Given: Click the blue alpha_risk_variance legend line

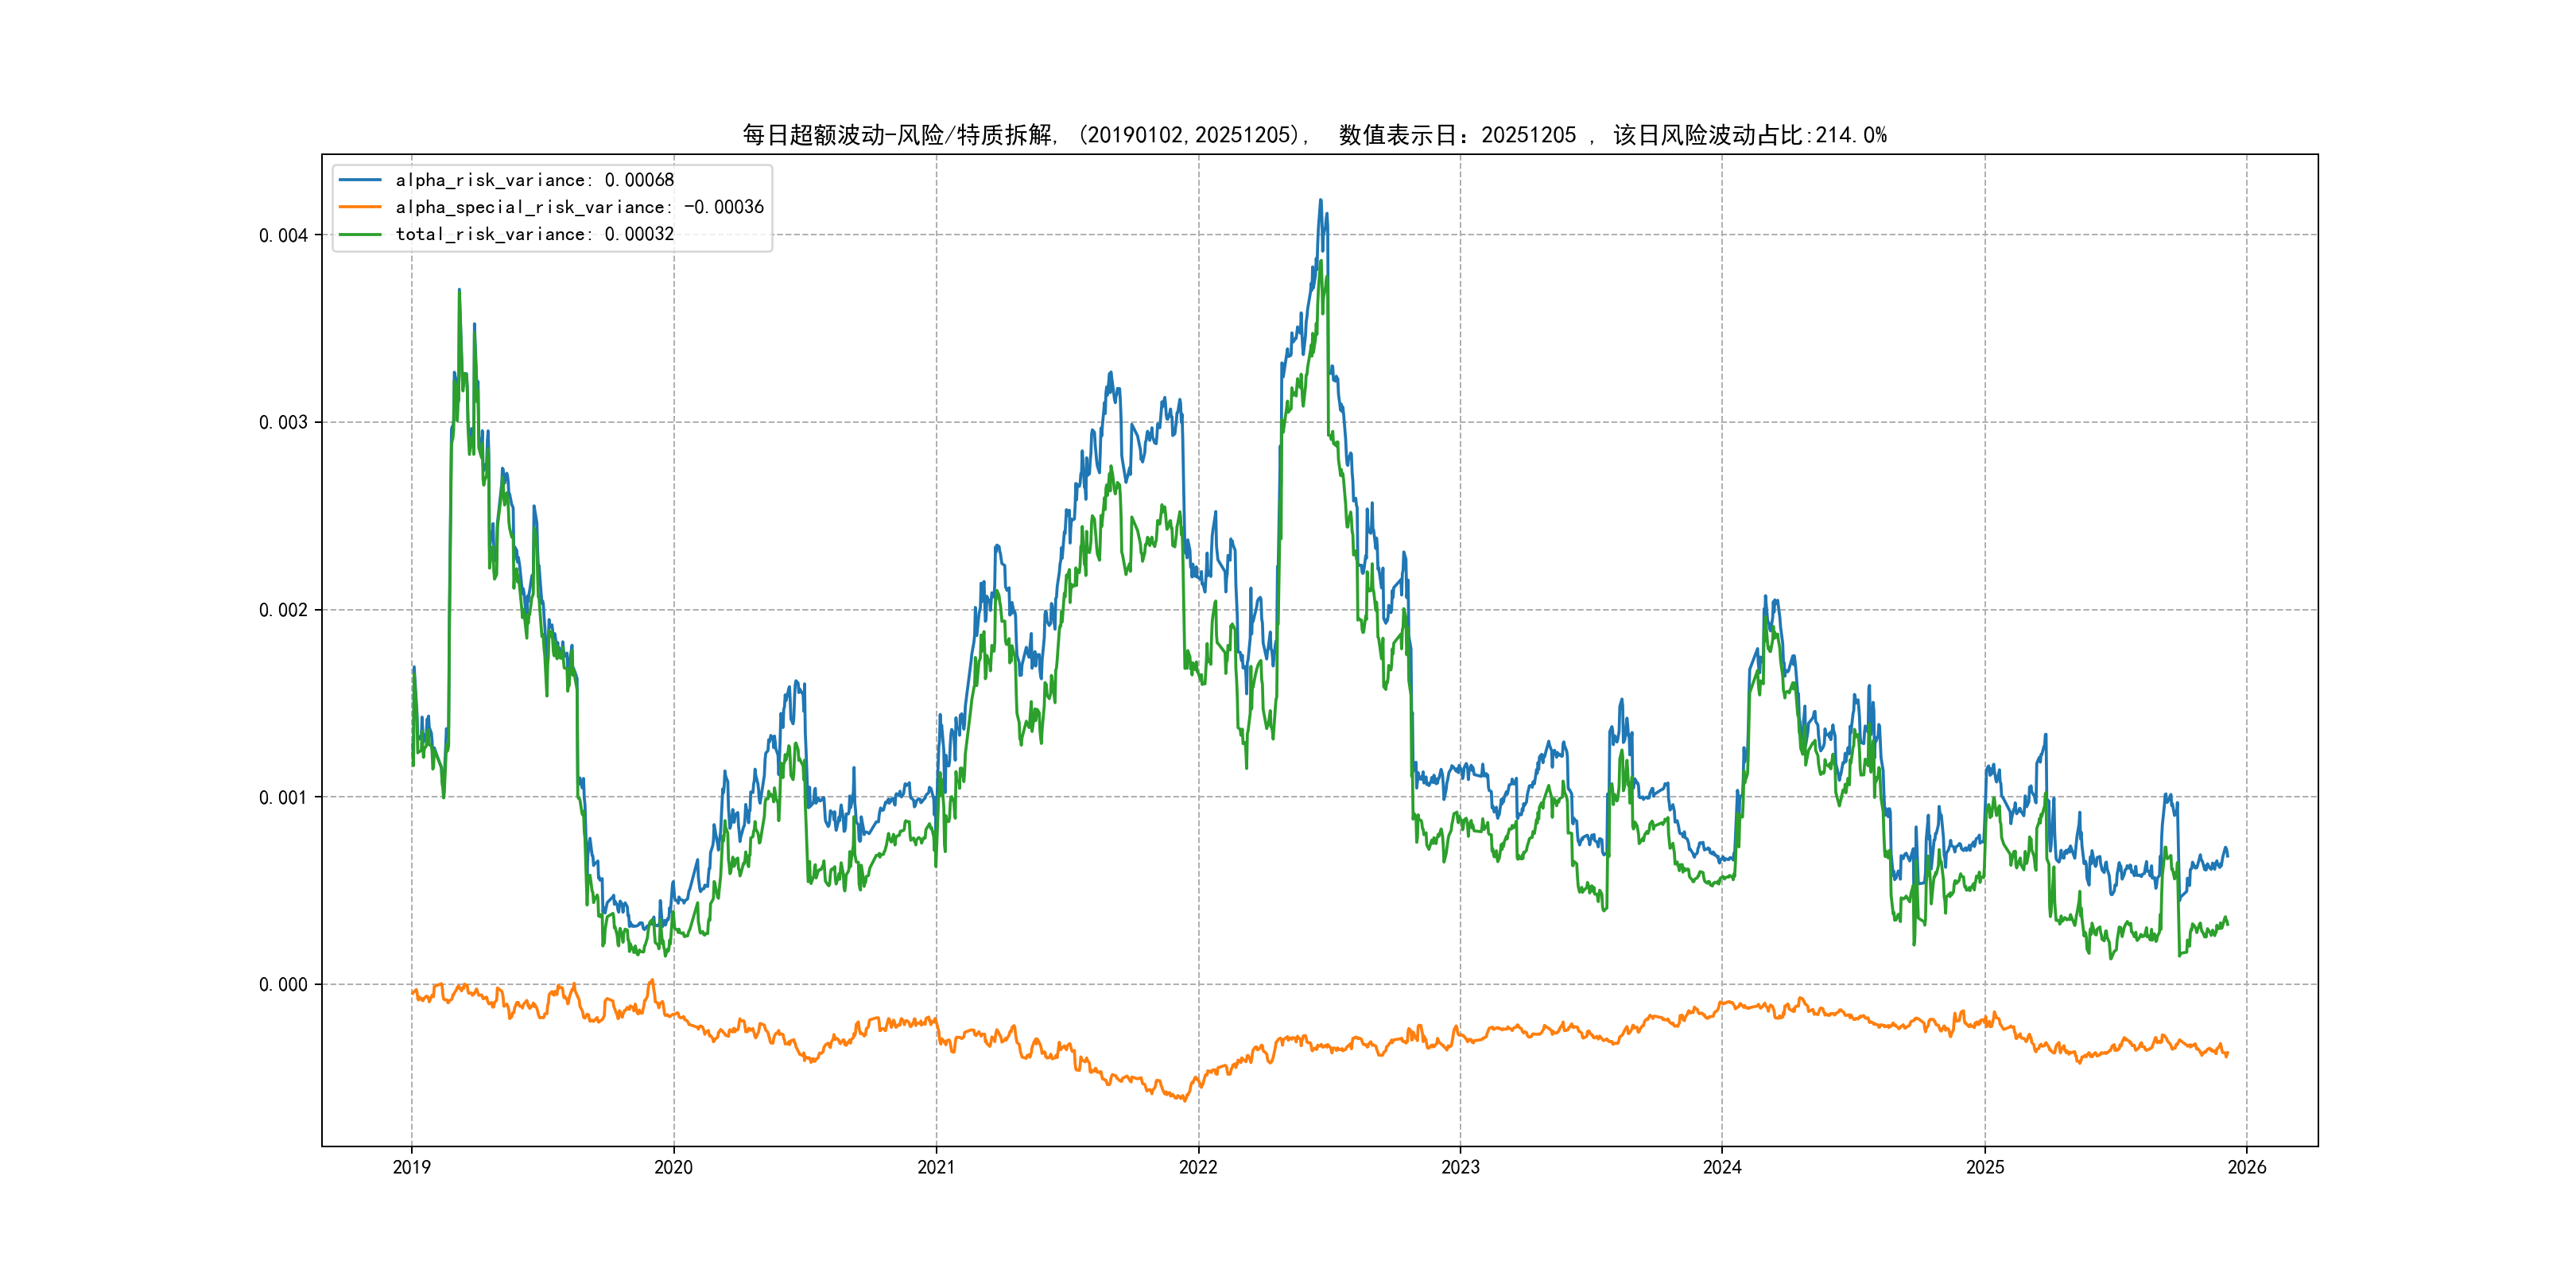Looking at the screenshot, I should coord(360,180).
